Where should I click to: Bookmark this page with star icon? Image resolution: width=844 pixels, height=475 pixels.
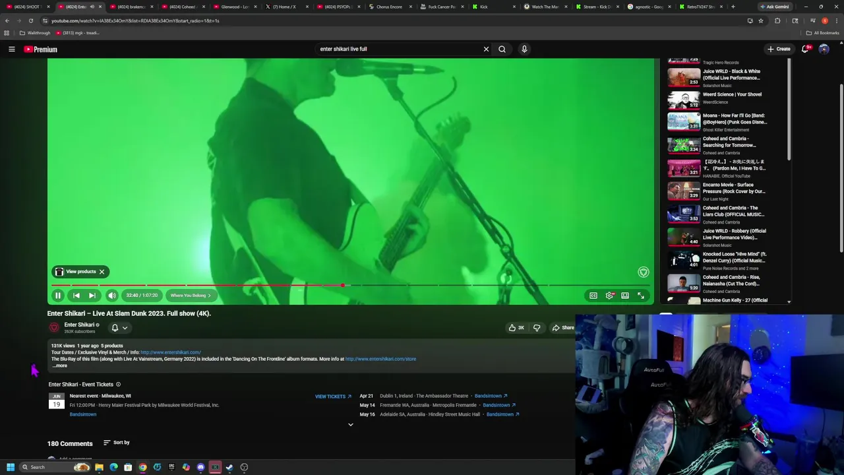pyautogui.click(x=761, y=20)
